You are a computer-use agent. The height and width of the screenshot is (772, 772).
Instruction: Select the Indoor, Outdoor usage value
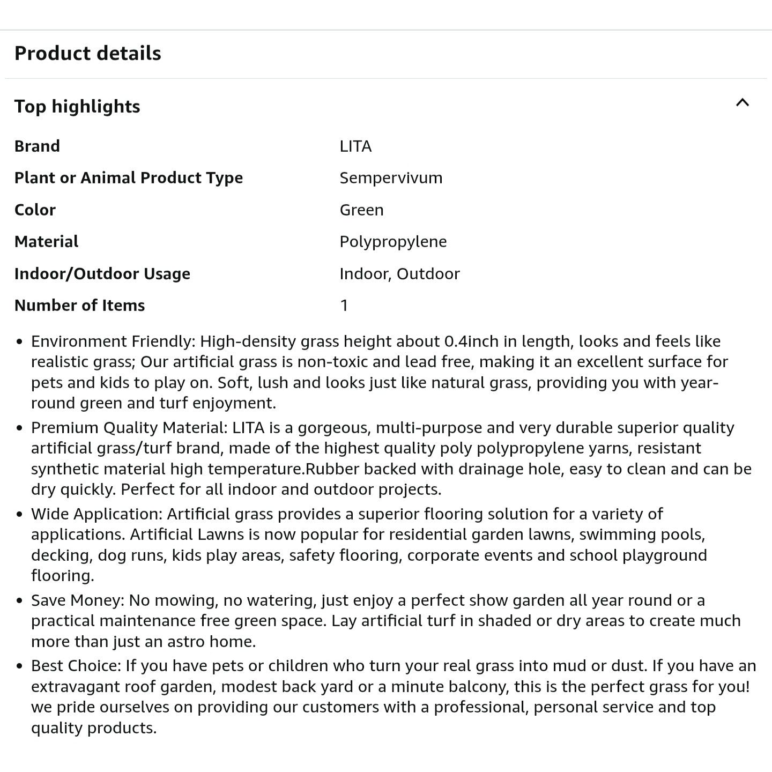399,273
